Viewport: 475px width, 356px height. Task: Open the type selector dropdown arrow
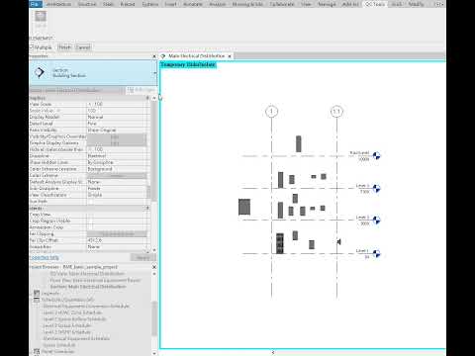155,73
